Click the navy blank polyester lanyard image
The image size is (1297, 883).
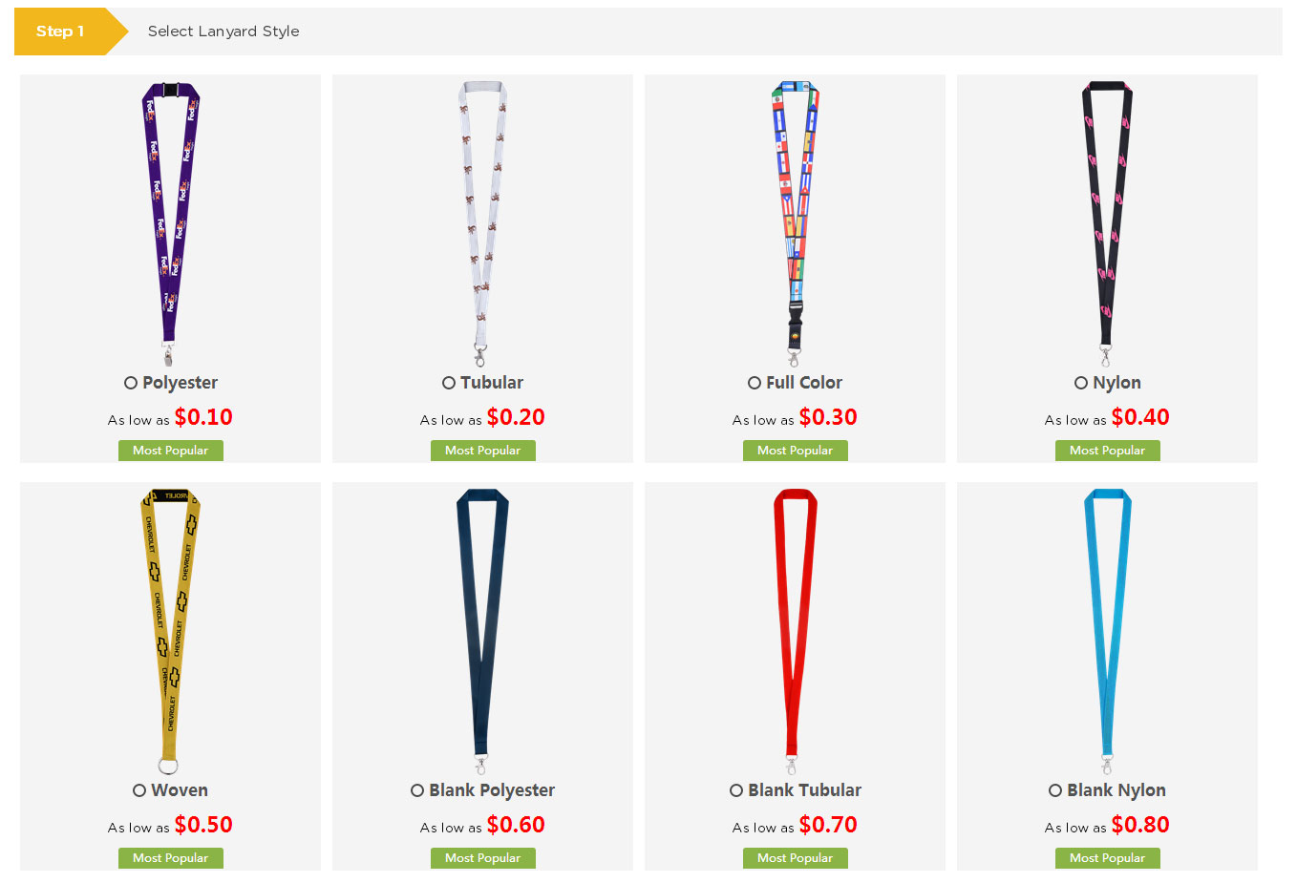pos(482,632)
